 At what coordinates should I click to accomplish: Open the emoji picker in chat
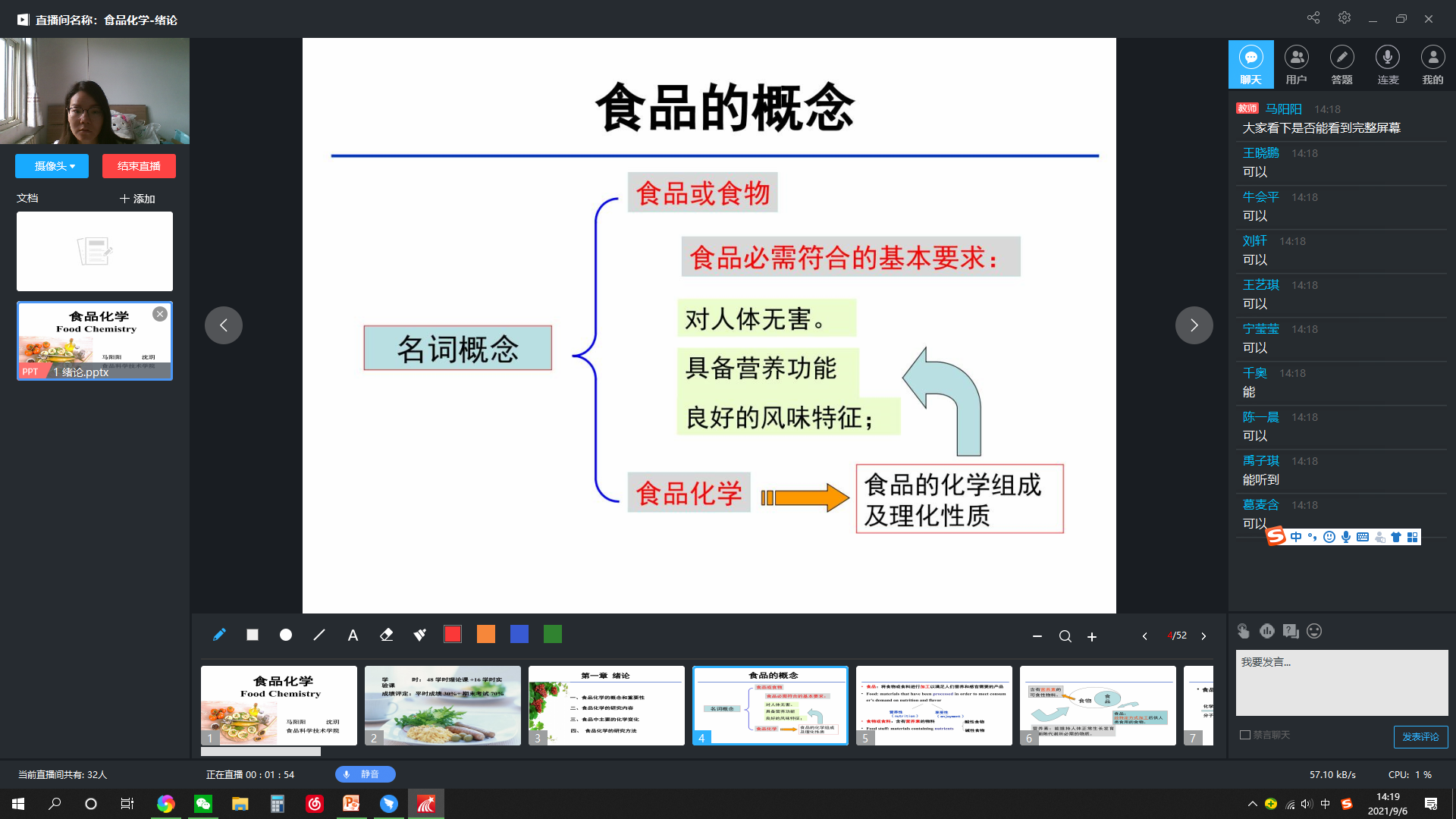[1314, 631]
